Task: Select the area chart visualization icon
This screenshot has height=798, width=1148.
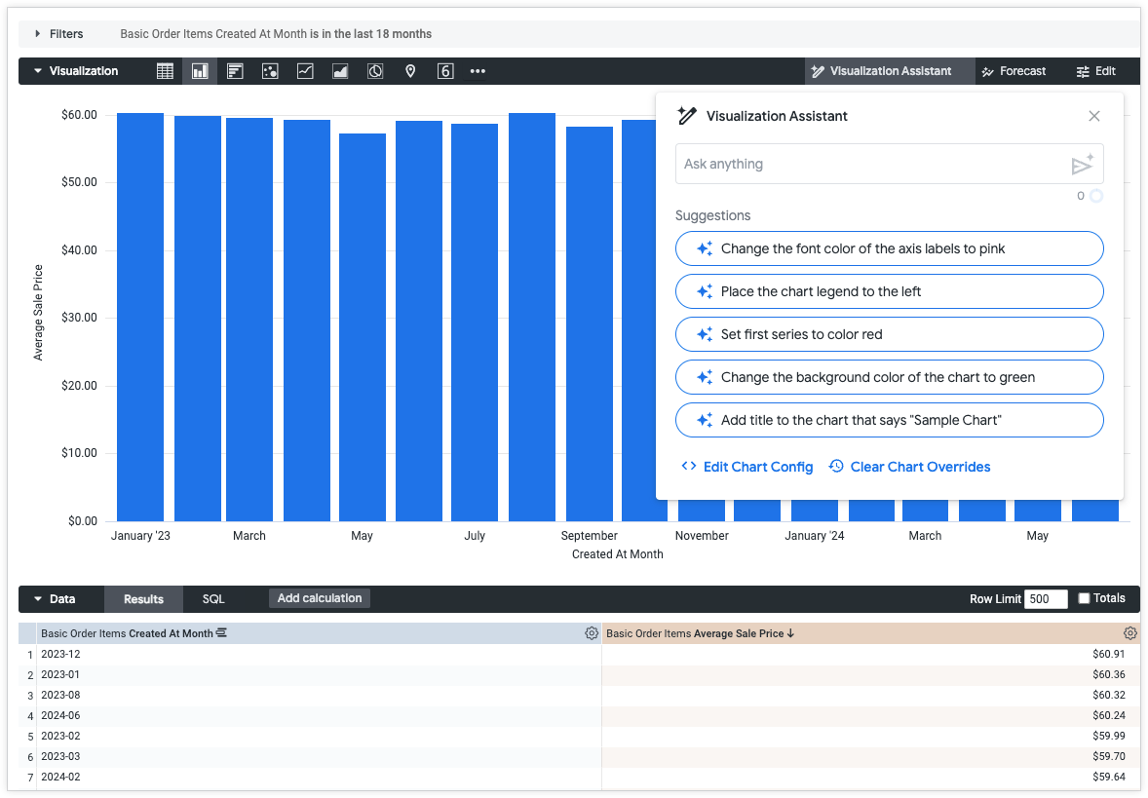Action: tap(340, 71)
